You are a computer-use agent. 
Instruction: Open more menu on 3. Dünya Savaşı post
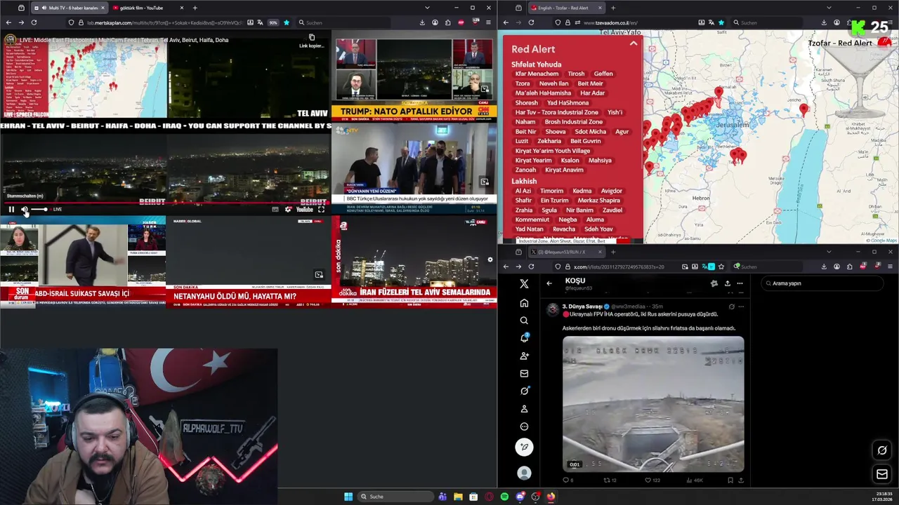740,307
